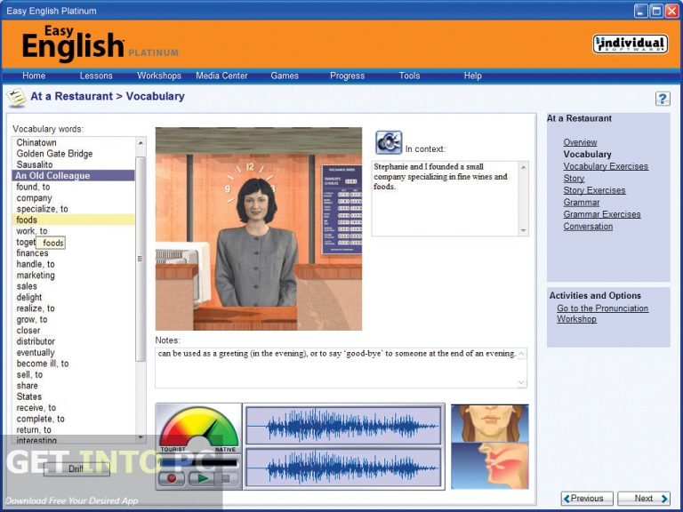Click the In context audio speaker icon
This screenshot has height=512, width=683.
[389, 142]
